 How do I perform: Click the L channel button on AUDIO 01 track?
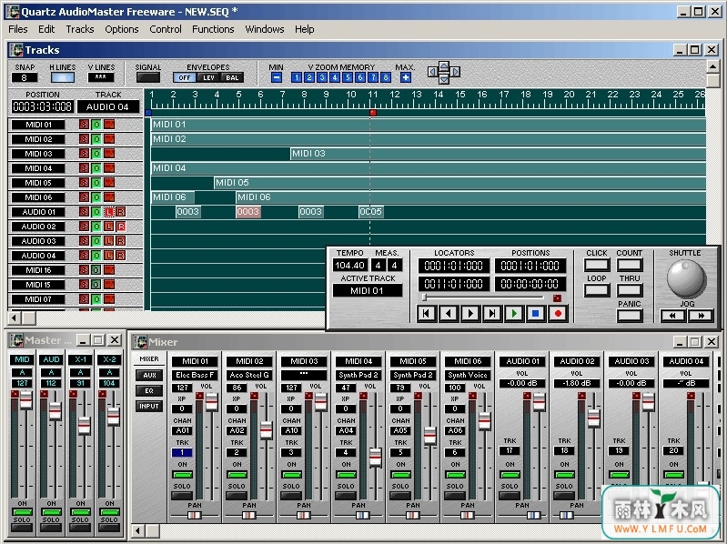(x=108, y=212)
